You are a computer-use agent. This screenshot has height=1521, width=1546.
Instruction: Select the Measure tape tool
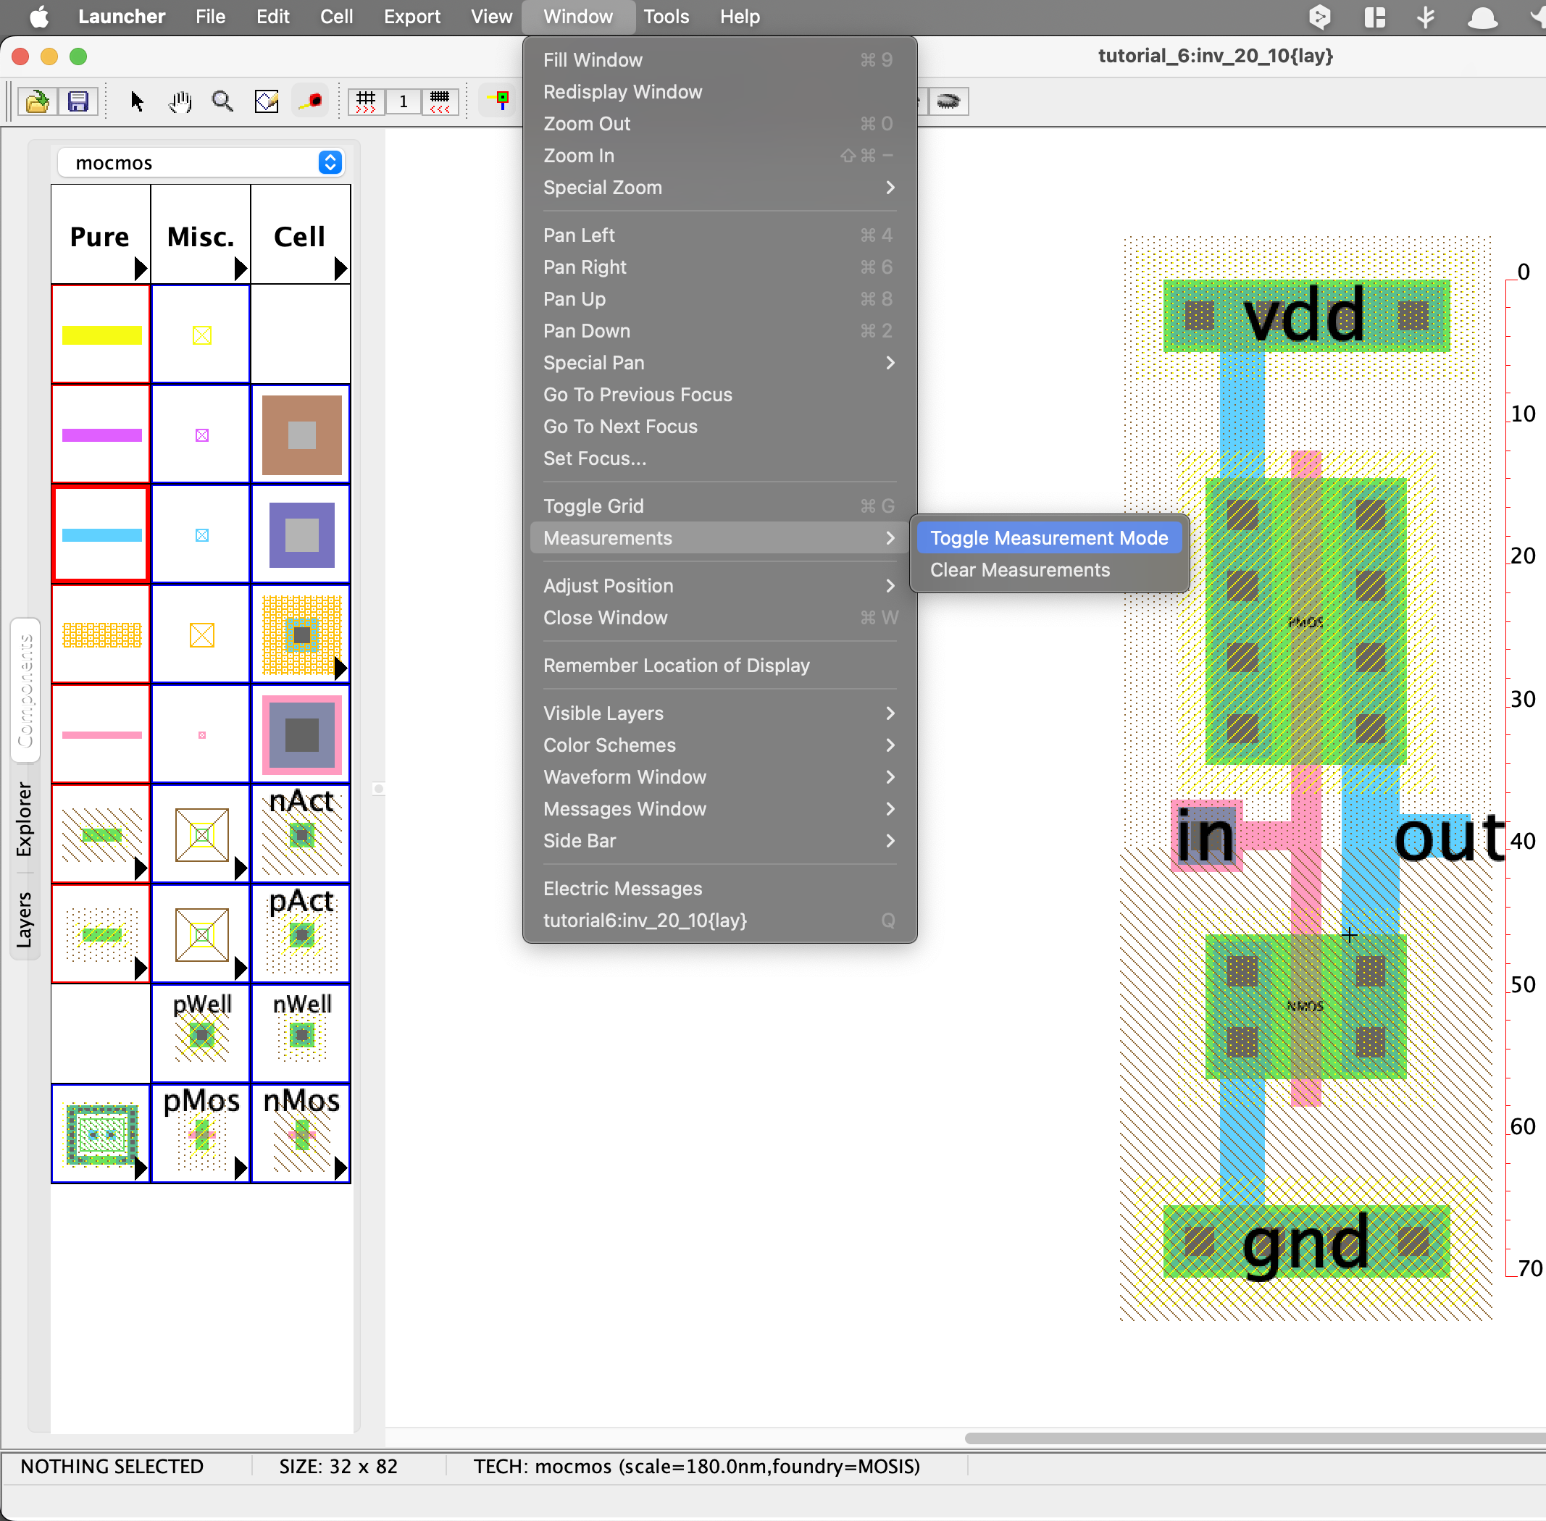click(311, 101)
